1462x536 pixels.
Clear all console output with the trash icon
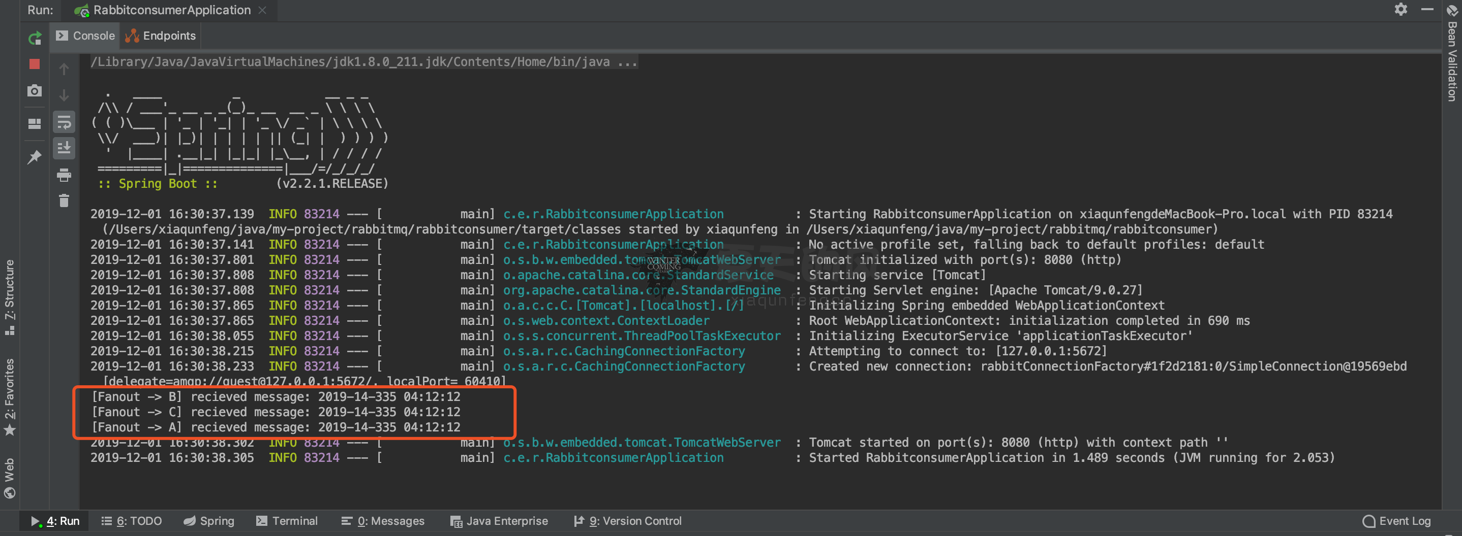64,200
